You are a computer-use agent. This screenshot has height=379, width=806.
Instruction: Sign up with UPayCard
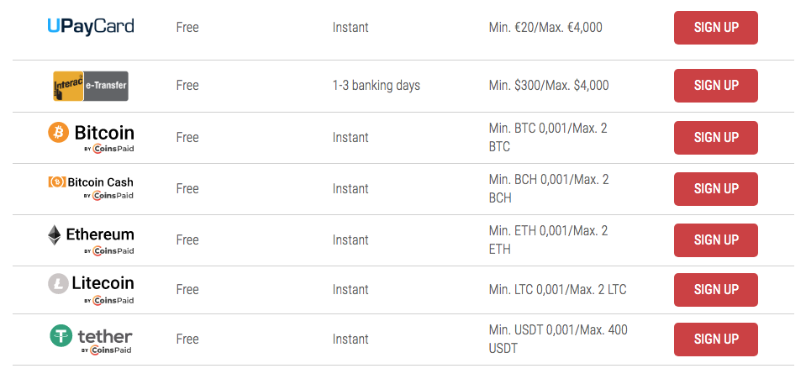pyautogui.click(x=716, y=28)
